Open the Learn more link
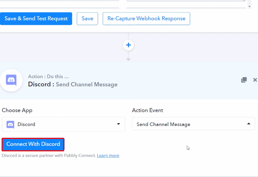This screenshot has width=258, height=177. (108, 155)
